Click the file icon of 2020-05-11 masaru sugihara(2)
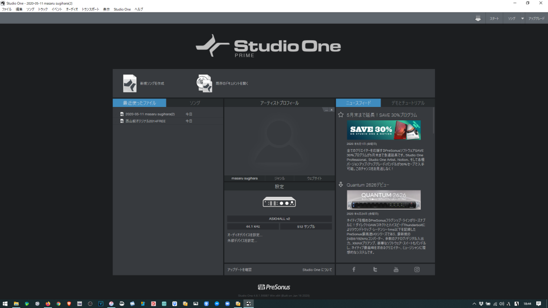 point(121,114)
